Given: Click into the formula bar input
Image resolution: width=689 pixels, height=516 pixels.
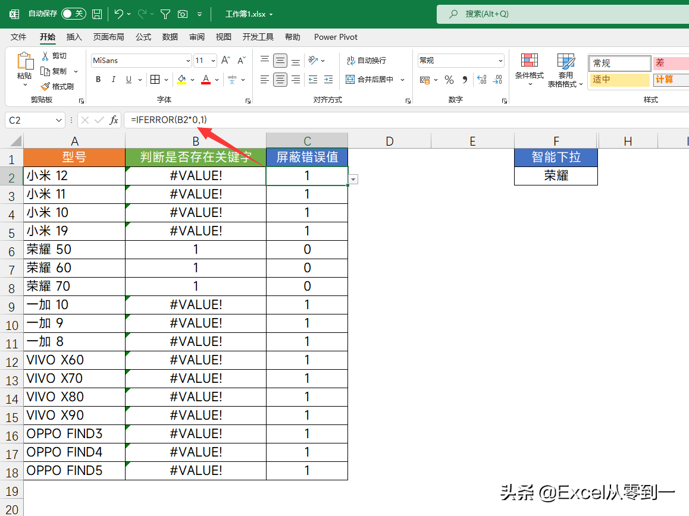Looking at the screenshot, I should coord(406,120).
